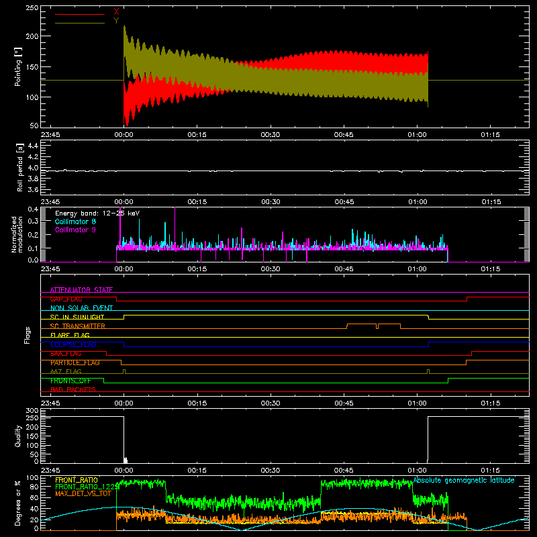This screenshot has height=537, width=537.
Task: Click the 23:45 tick under modulation plot
Action: 50,269
